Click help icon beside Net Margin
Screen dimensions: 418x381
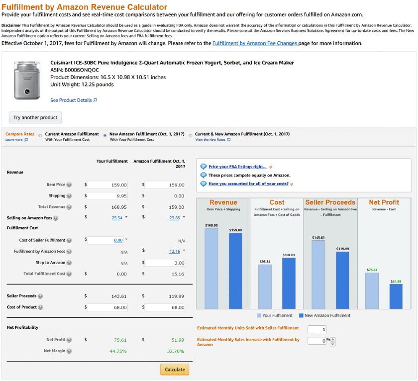(x=69, y=351)
